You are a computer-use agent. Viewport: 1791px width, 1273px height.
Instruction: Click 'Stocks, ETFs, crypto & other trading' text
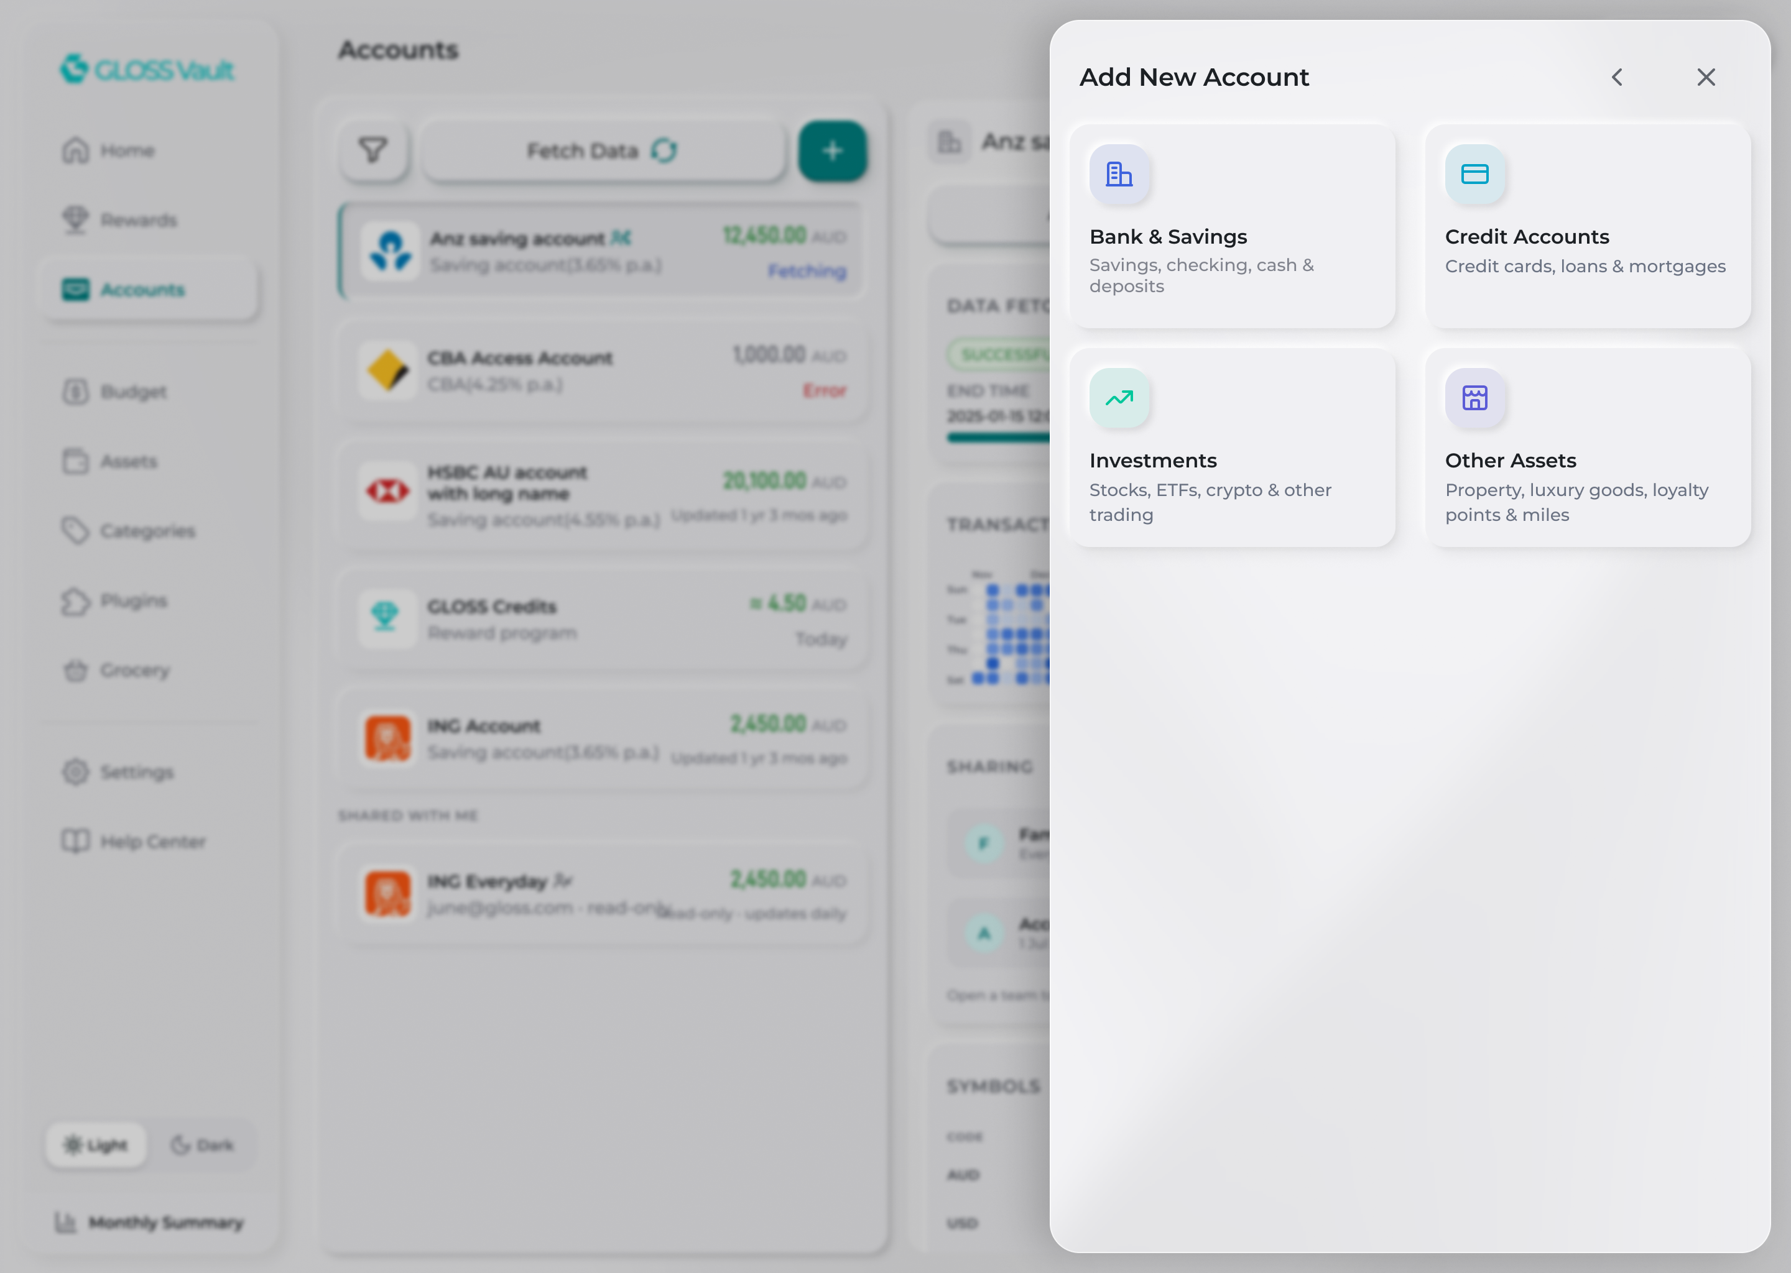click(x=1210, y=502)
